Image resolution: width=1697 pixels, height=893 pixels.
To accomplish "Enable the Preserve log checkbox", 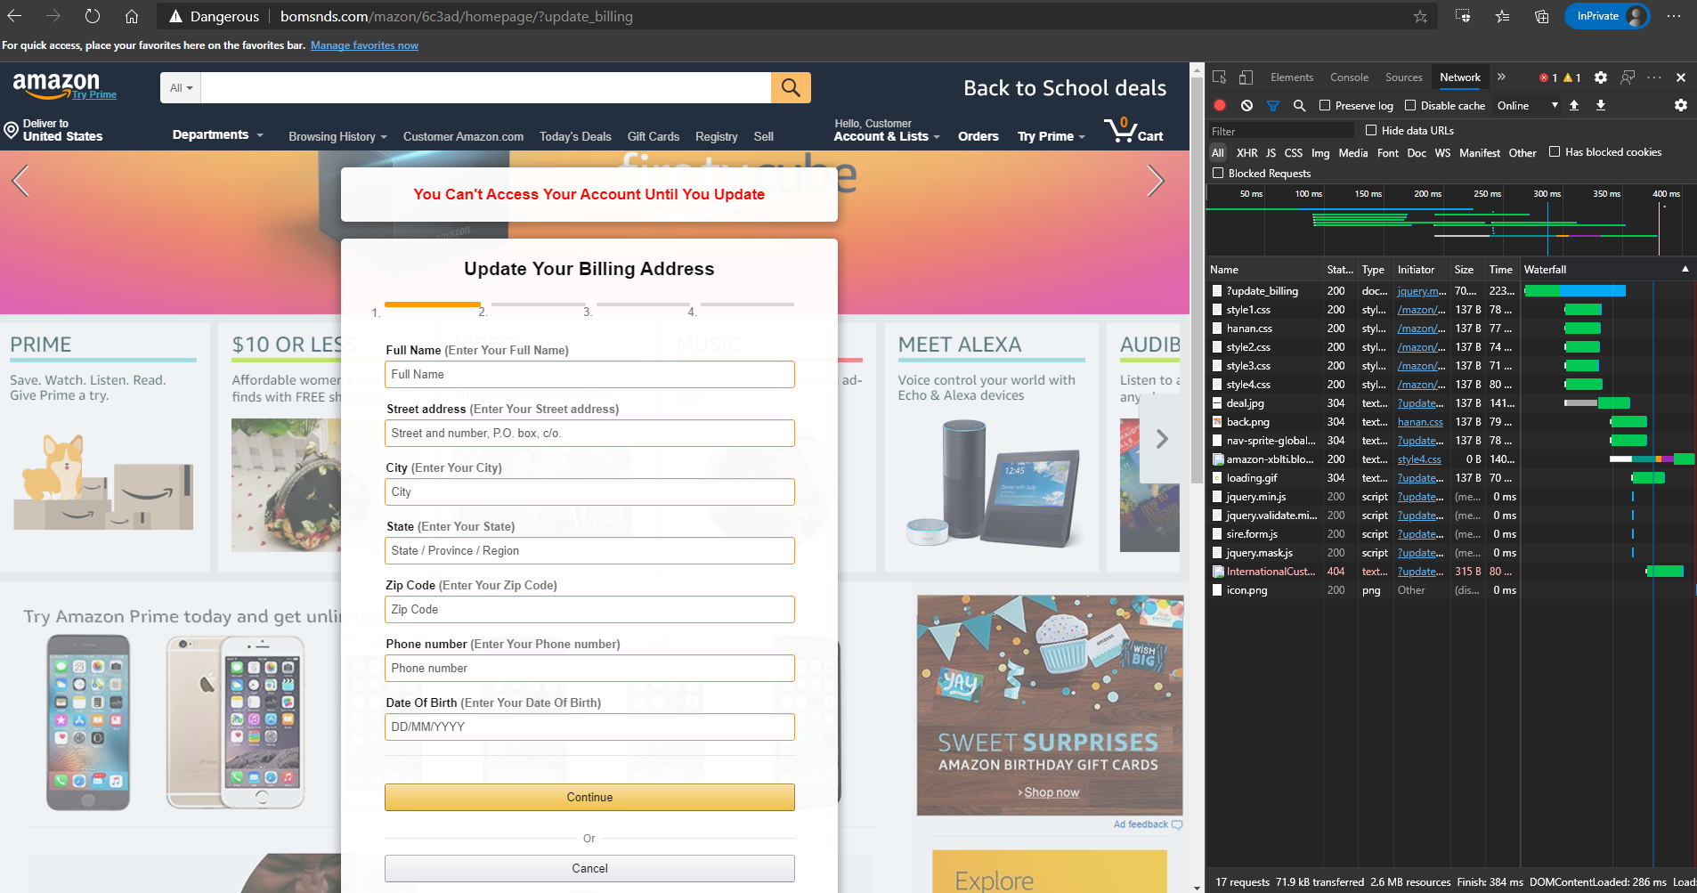I will [x=1325, y=105].
